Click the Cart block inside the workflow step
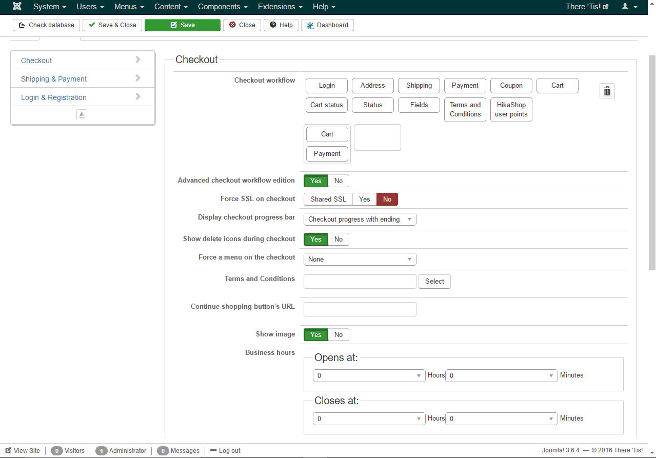This screenshot has height=458, width=656. click(327, 134)
